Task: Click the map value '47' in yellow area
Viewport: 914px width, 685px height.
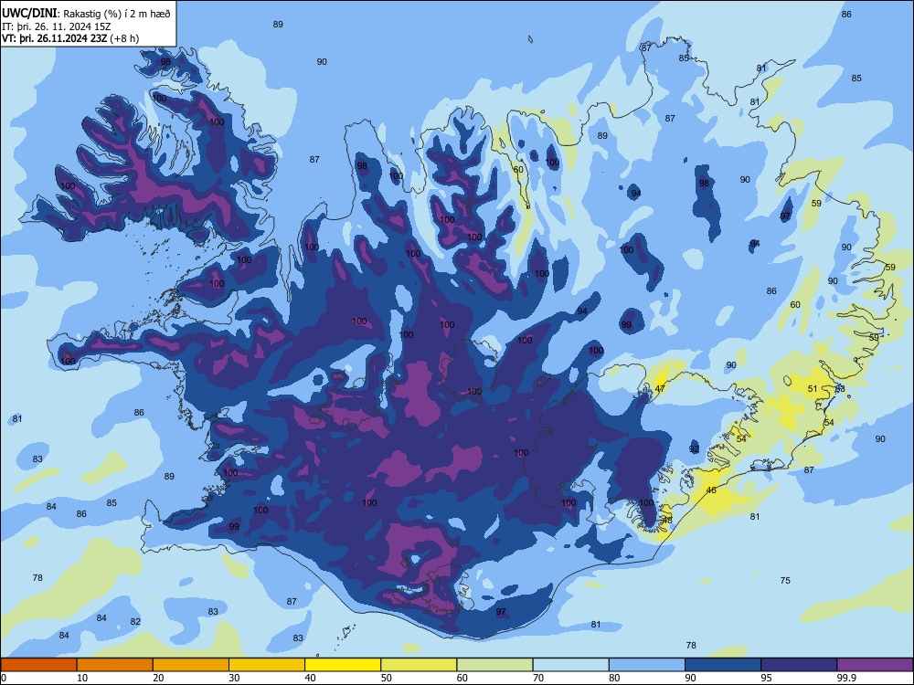Action: pos(660,388)
